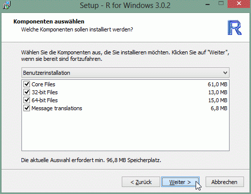Screen dimensions: 251x194
Task: Click the Weiter button
Action: [x=180, y=182]
